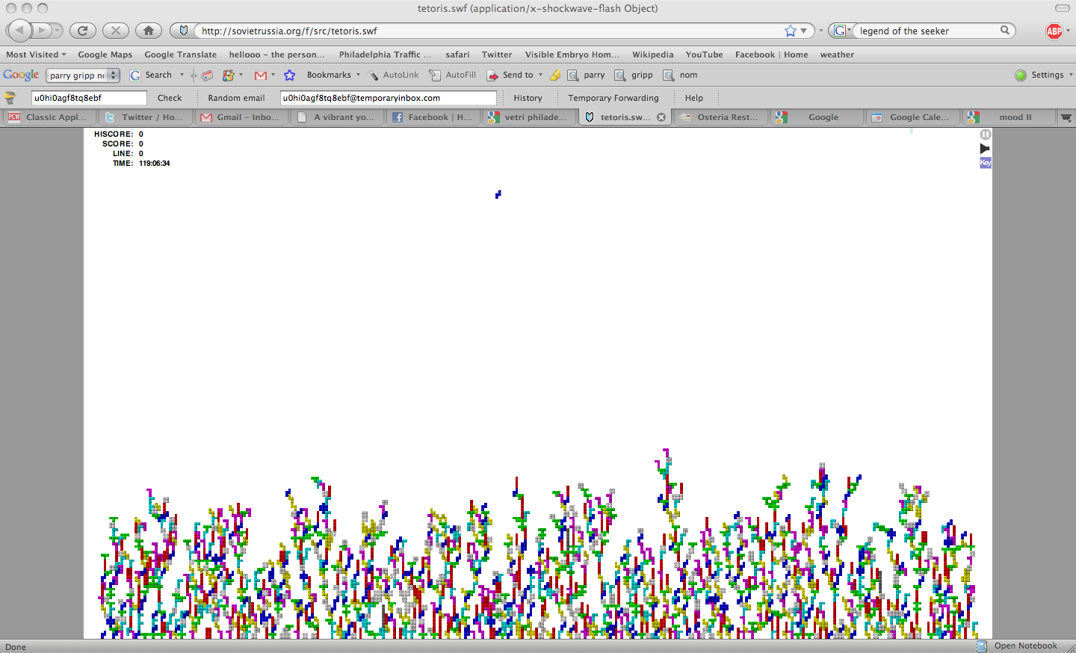1076x653 pixels.
Task: Switch to the Google Calendar tab
Action: (913, 117)
